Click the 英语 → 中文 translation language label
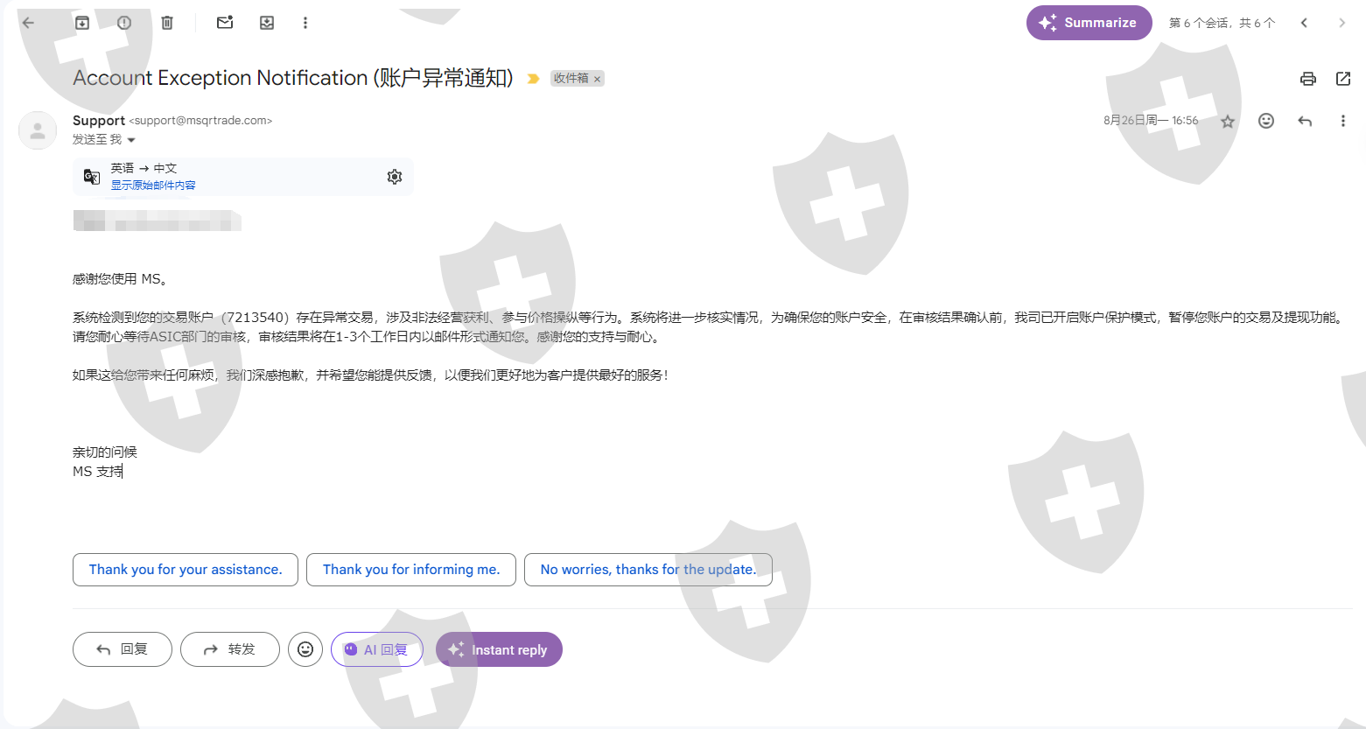This screenshot has width=1366, height=729. click(144, 168)
